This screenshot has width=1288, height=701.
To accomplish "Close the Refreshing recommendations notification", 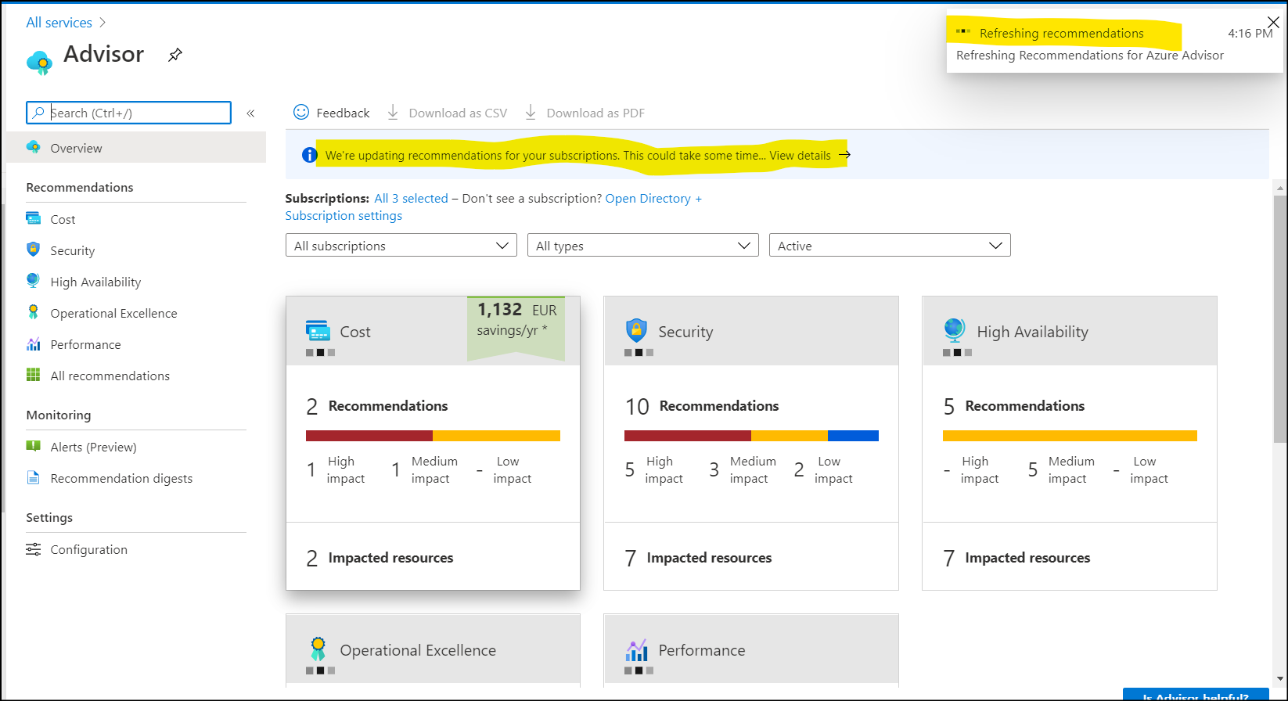I will (x=1273, y=22).
